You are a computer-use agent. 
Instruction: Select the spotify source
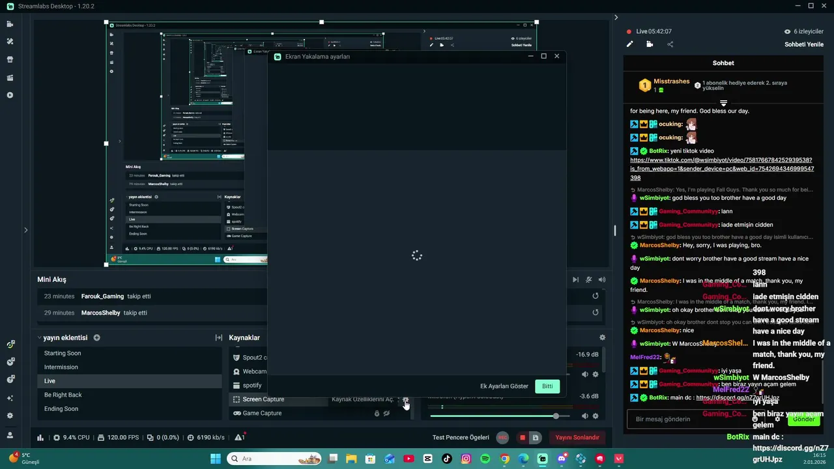(x=252, y=386)
